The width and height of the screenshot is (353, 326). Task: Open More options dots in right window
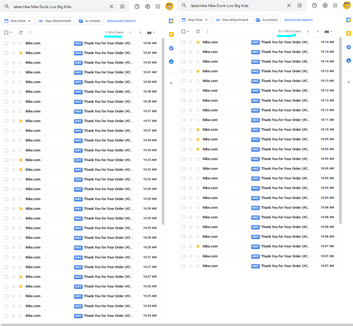(x=208, y=31)
